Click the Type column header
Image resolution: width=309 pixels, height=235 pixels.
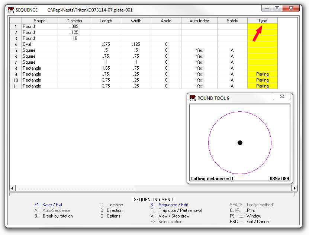(263, 21)
